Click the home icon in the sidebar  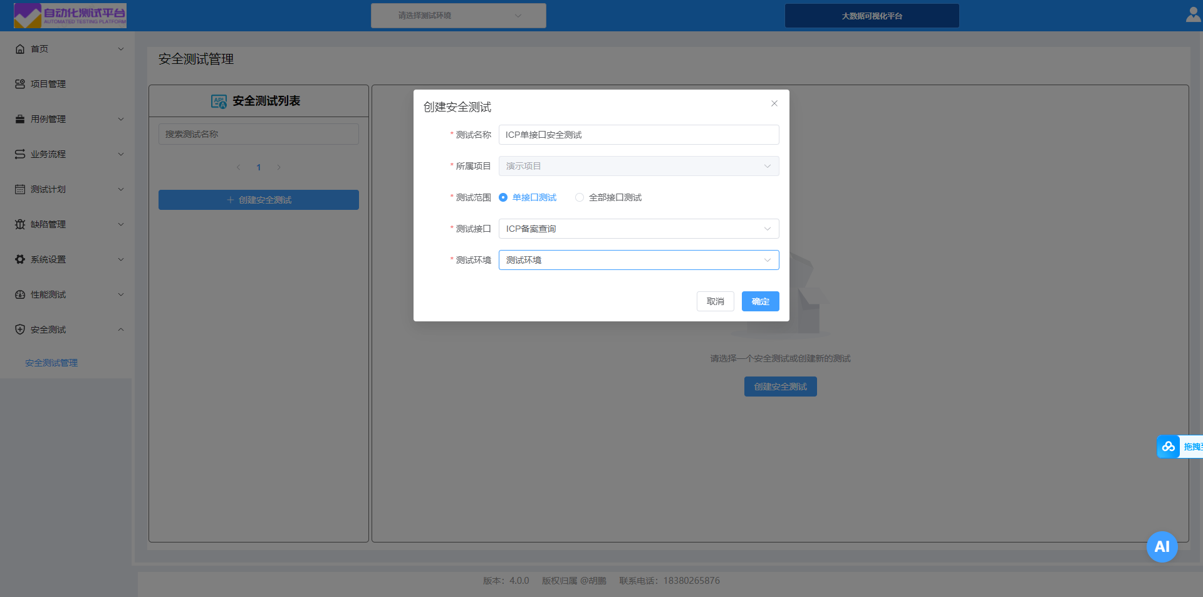[x=20, y=49]
